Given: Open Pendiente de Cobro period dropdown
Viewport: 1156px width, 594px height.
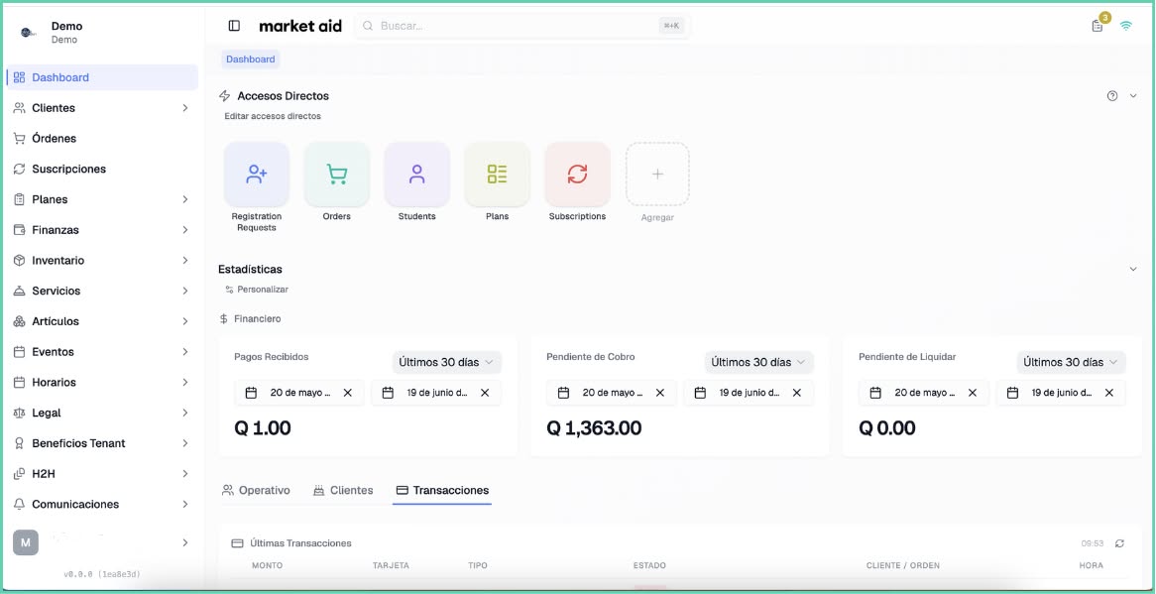Looking at the screenshot, I should 759,362.
